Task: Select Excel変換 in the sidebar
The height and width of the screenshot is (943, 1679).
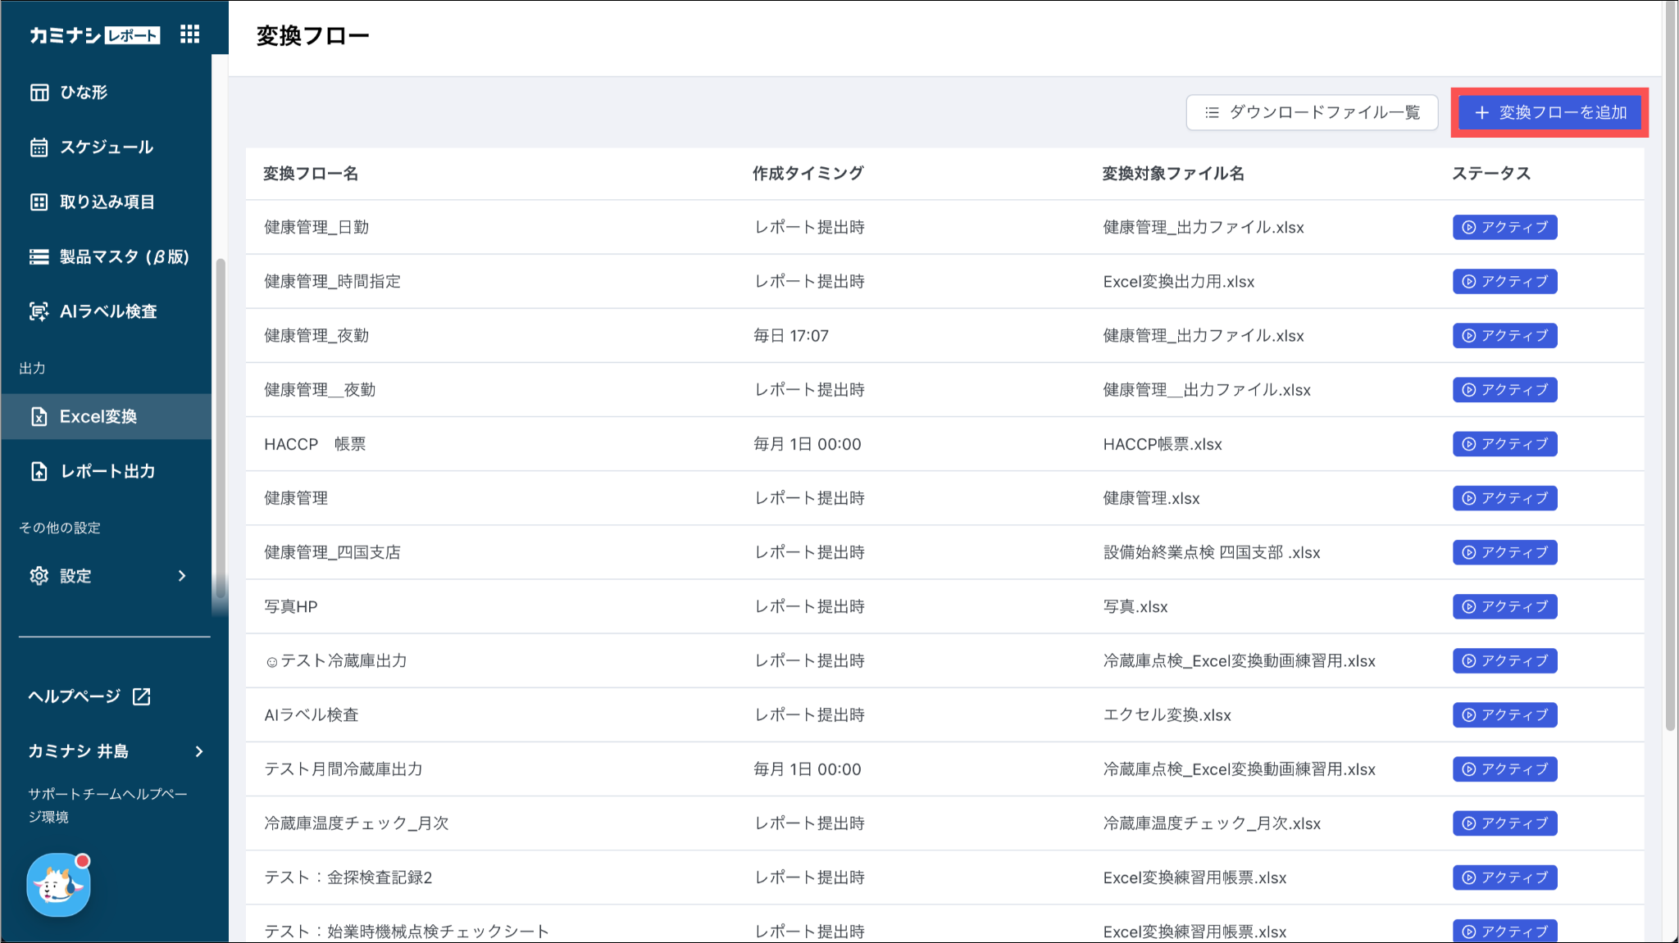Action: (x=98, y=416)
